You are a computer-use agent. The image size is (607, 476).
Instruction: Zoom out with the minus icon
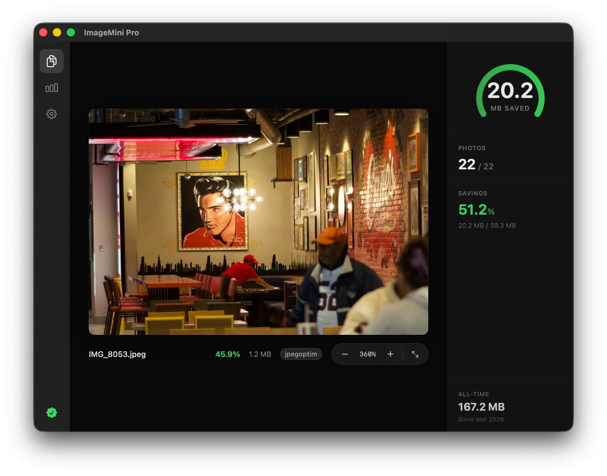[345, 354]
